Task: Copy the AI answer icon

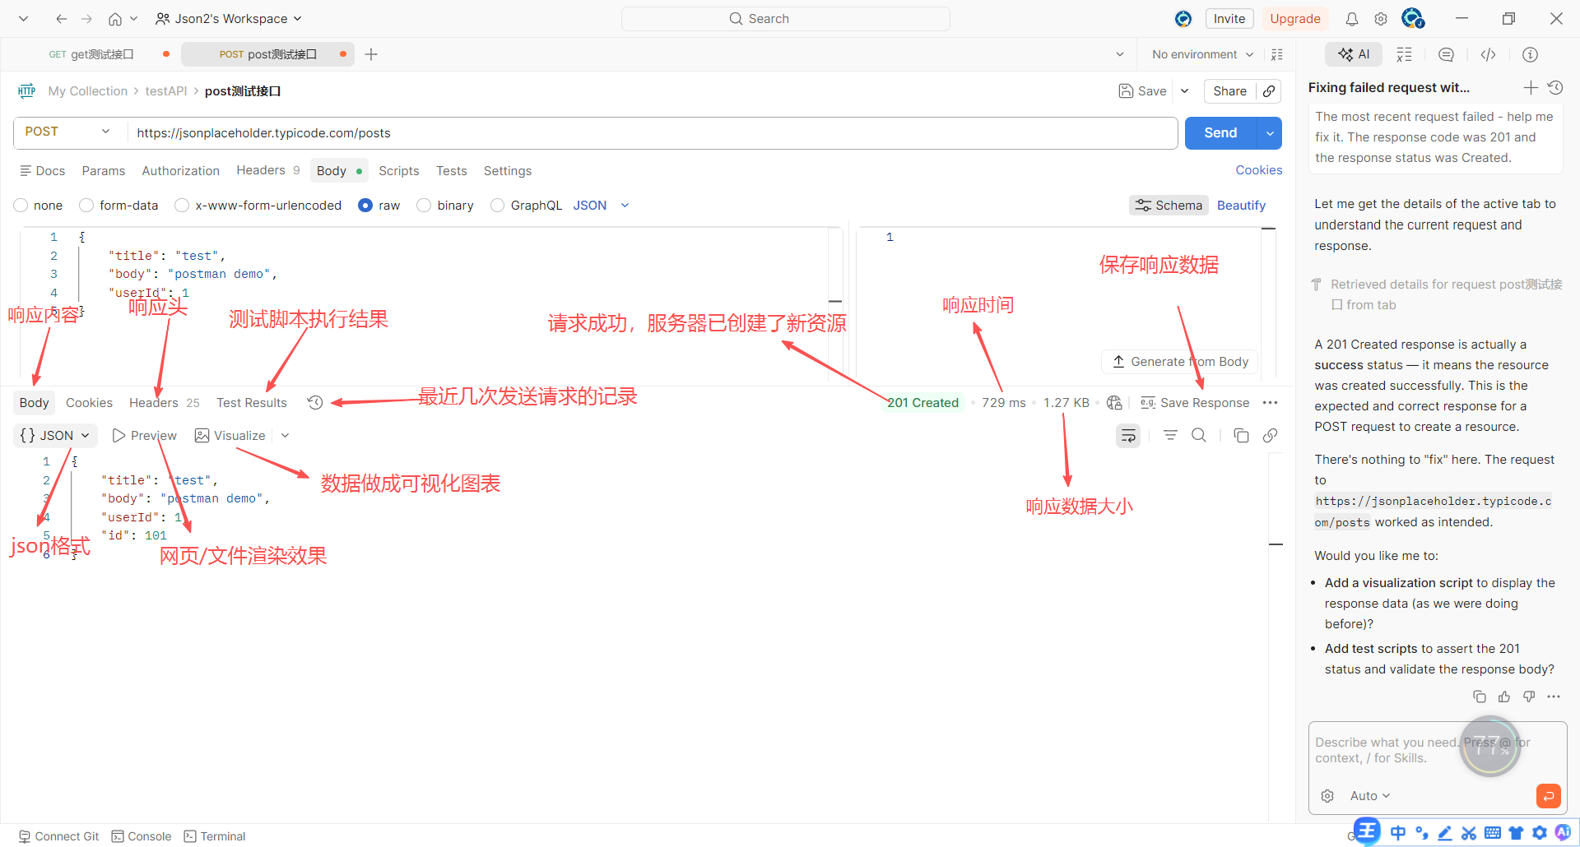Action: point(1480,697)
